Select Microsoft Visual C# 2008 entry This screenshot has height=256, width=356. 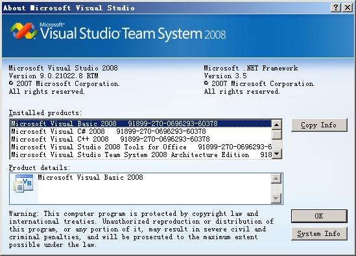[141, 131]
